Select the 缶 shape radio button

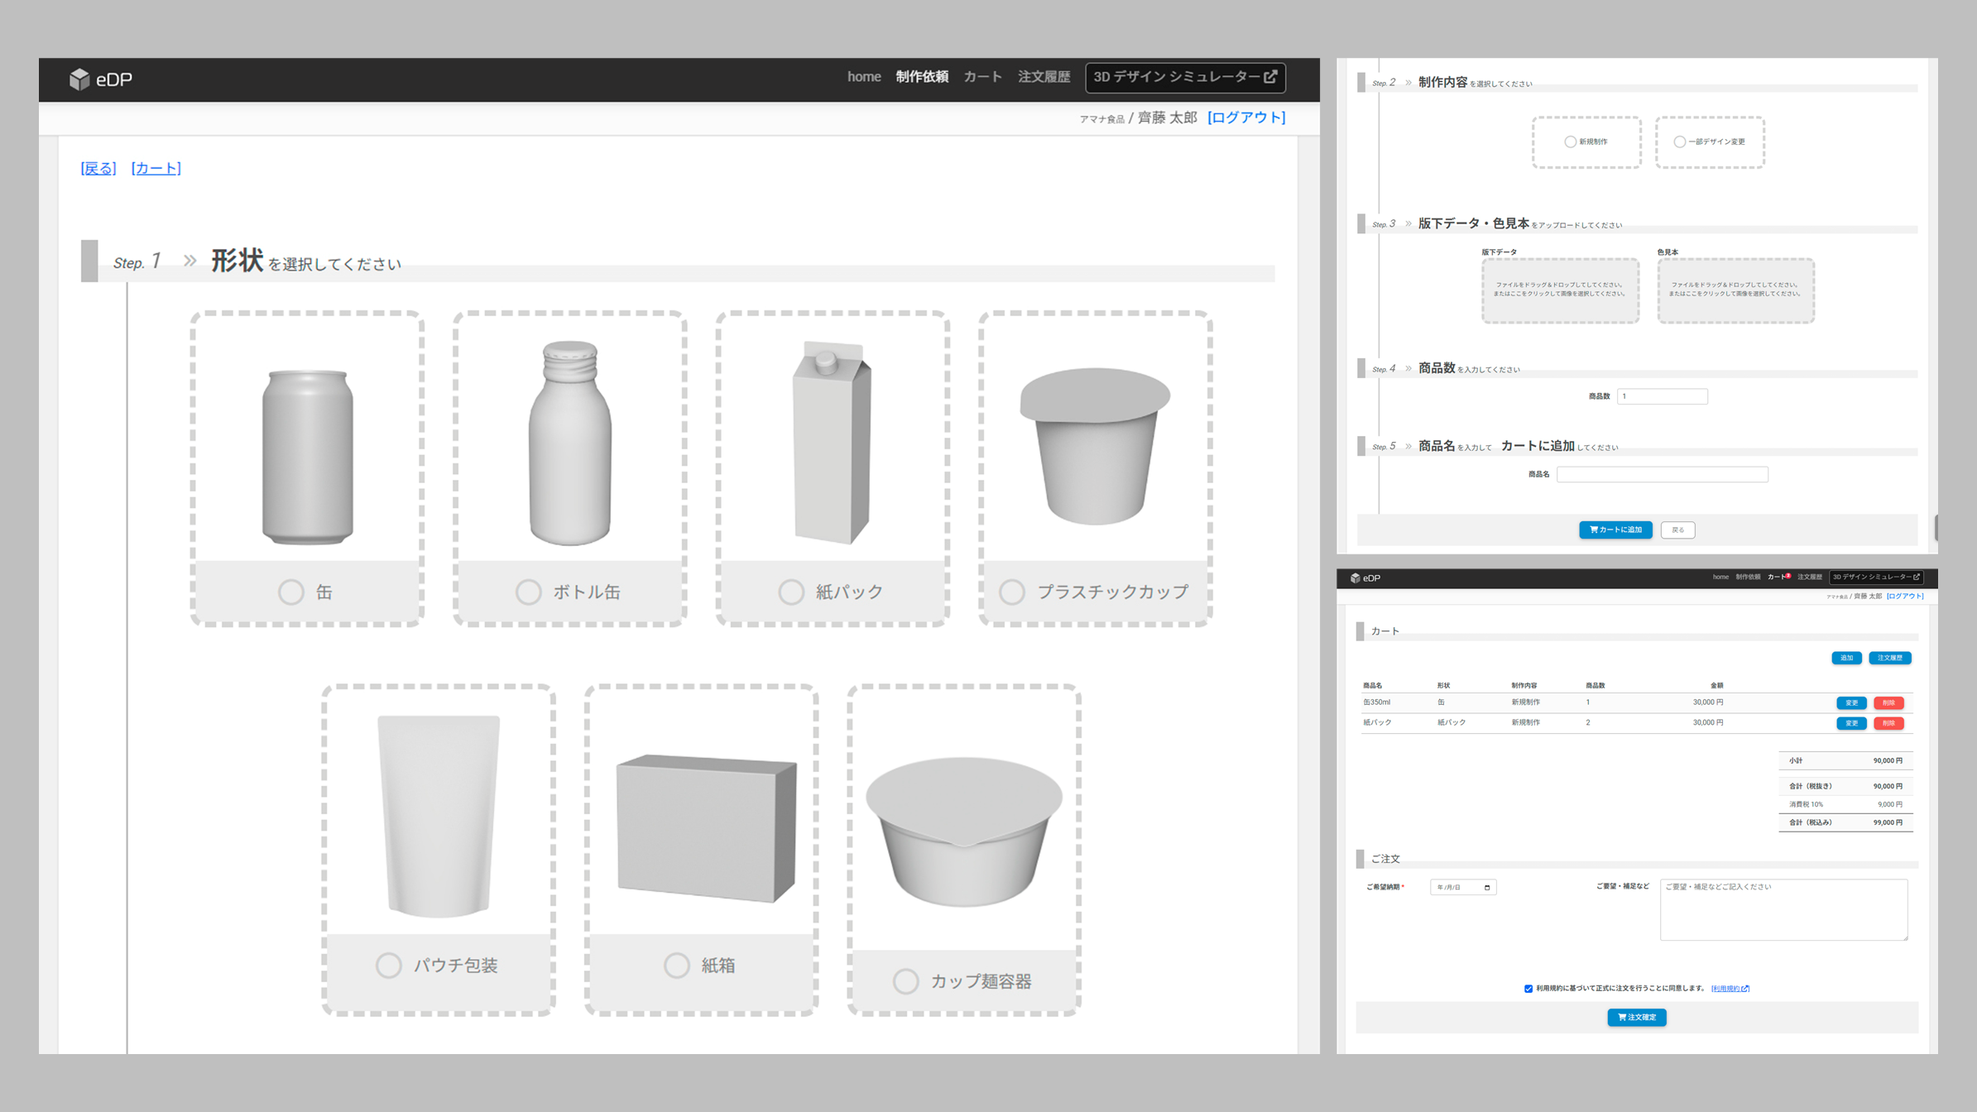290,592
